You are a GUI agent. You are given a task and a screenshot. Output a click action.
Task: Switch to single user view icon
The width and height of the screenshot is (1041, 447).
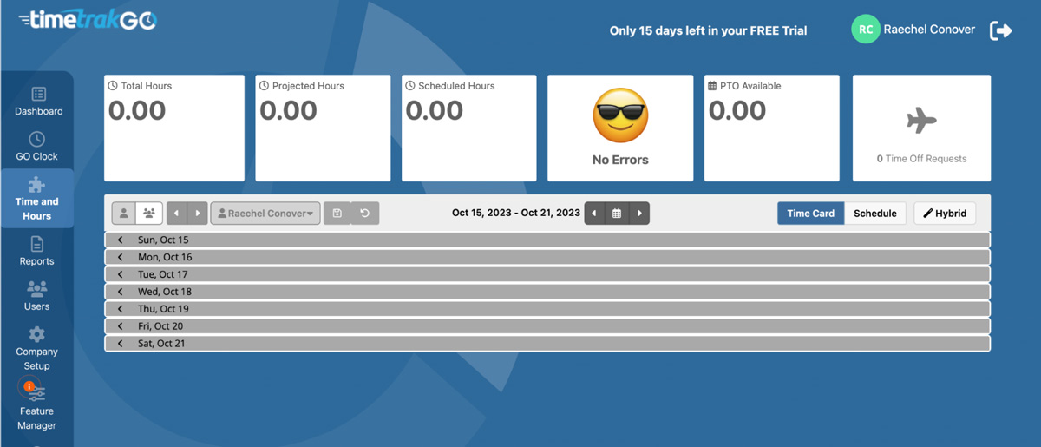(x=124, y=213)
